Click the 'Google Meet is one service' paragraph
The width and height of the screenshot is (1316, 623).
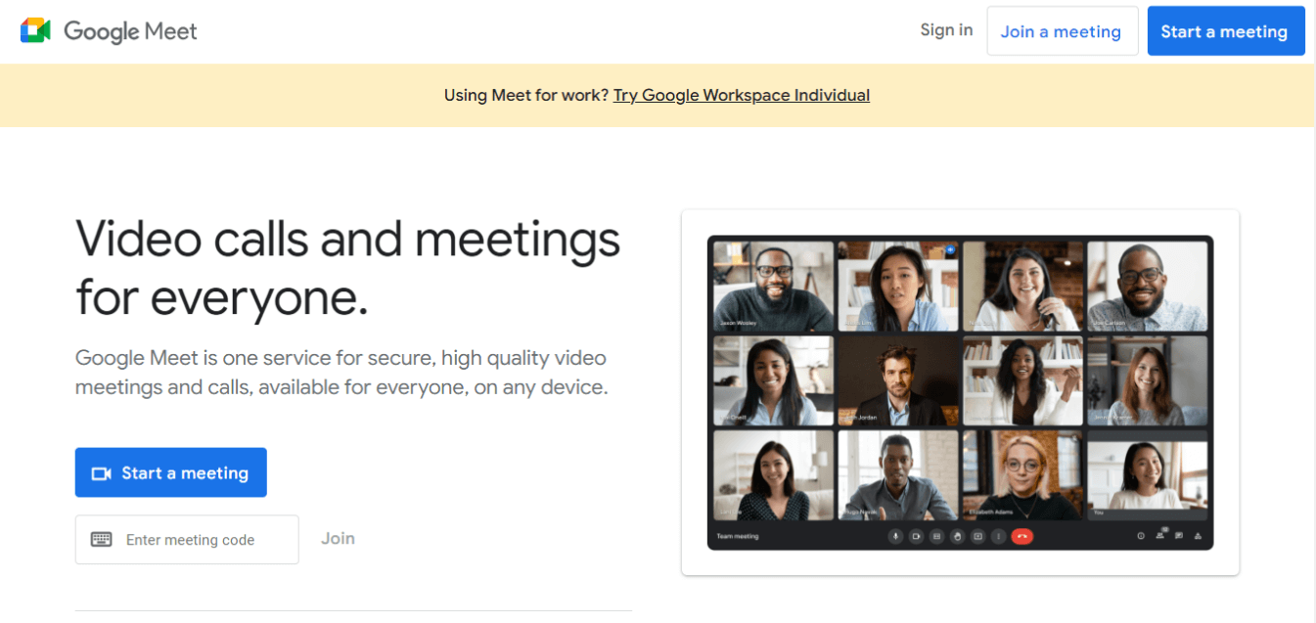[341, 373]
